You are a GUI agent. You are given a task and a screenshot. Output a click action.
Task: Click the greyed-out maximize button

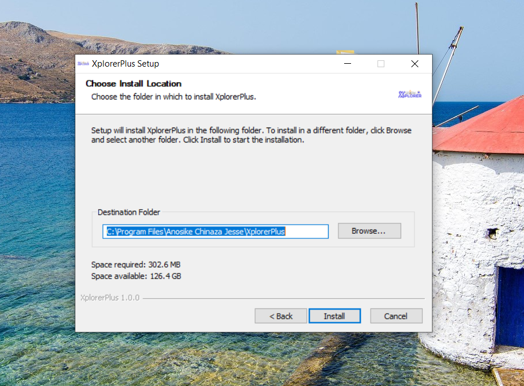tap(380, 64)
